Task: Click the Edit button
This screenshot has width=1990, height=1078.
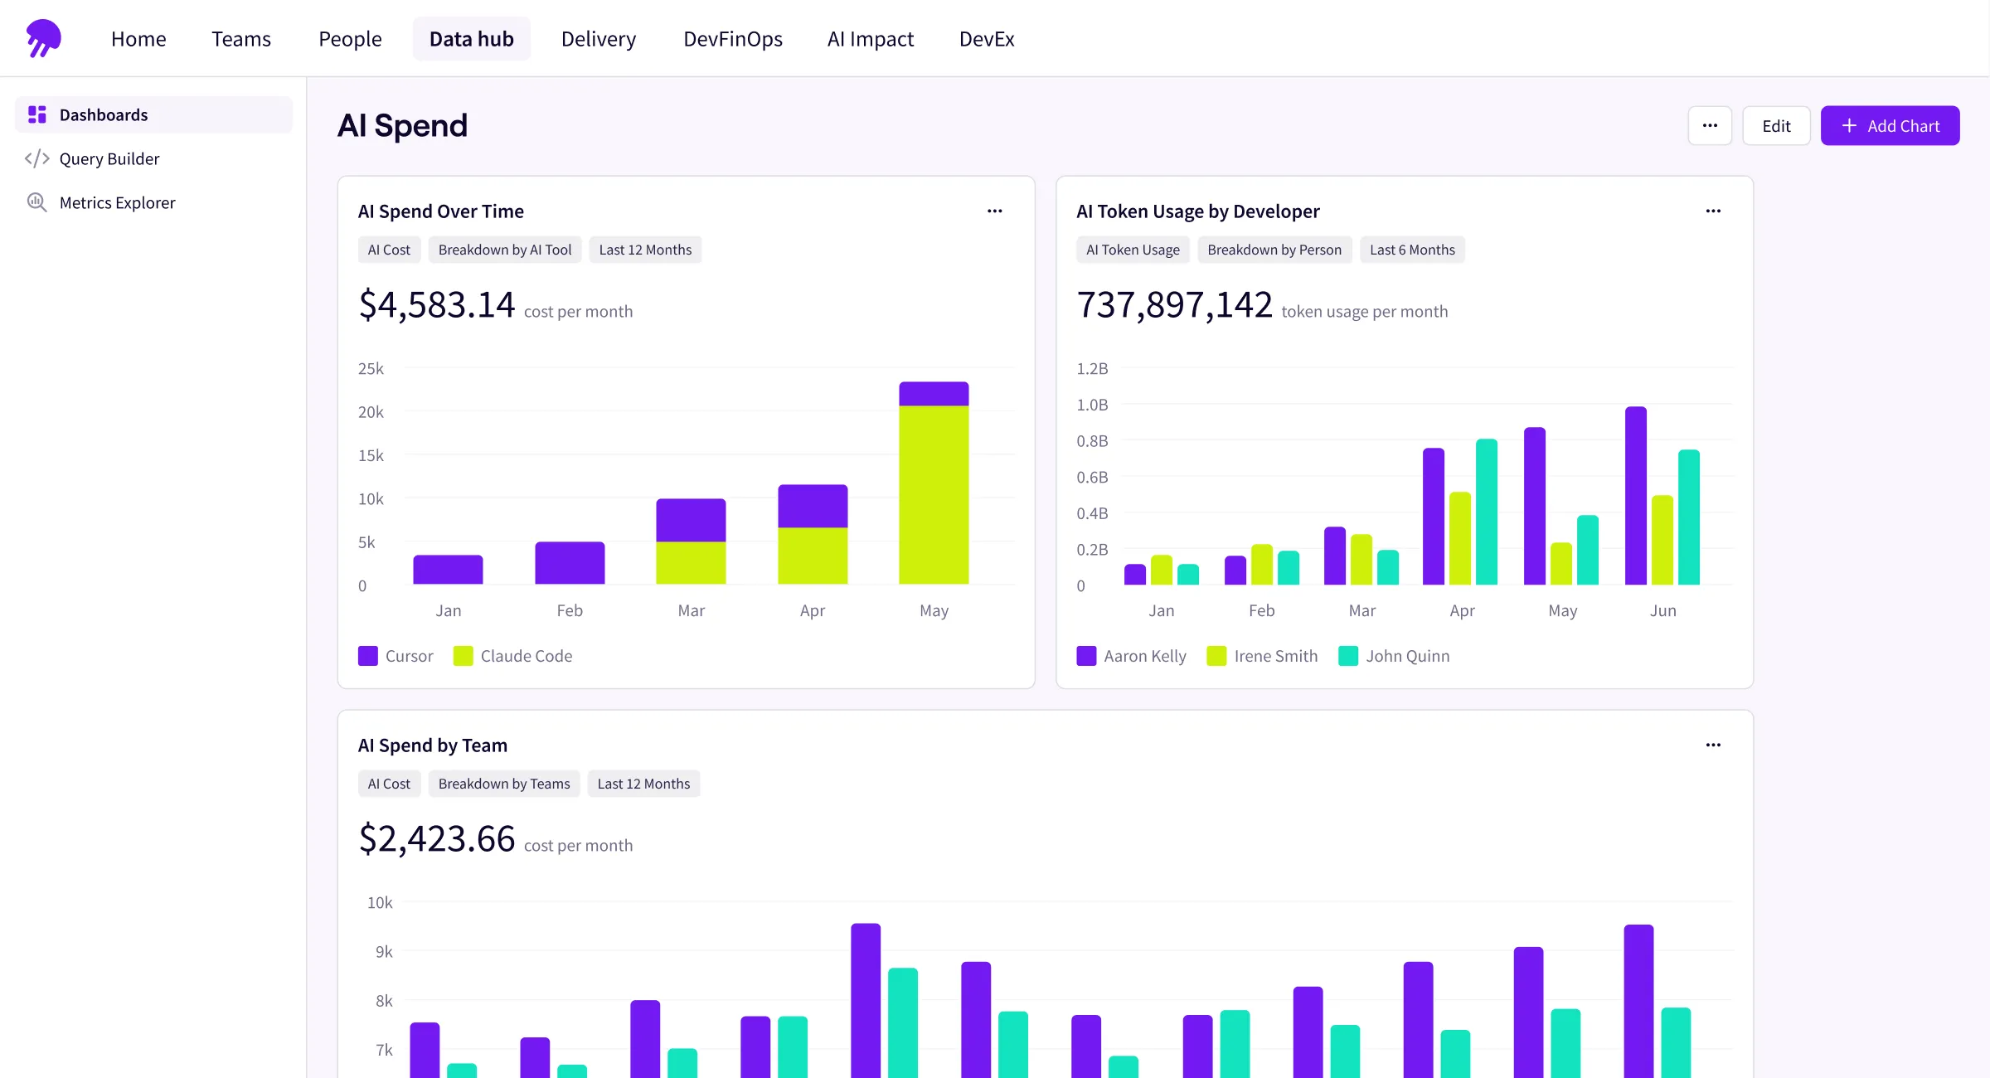Action: (x=1776, y=125)
